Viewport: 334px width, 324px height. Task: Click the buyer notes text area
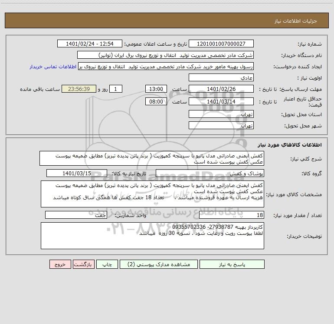pos(152,236)
